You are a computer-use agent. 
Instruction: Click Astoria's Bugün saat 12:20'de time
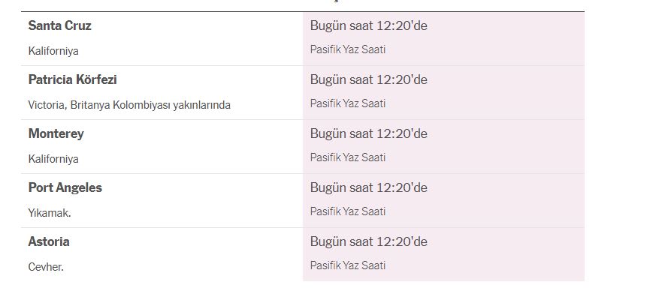[369, 241]
